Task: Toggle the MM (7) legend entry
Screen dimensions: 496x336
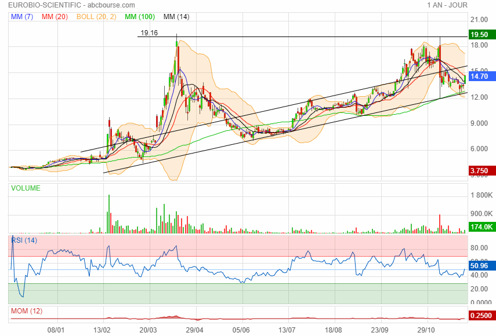Action: [23, 17]
